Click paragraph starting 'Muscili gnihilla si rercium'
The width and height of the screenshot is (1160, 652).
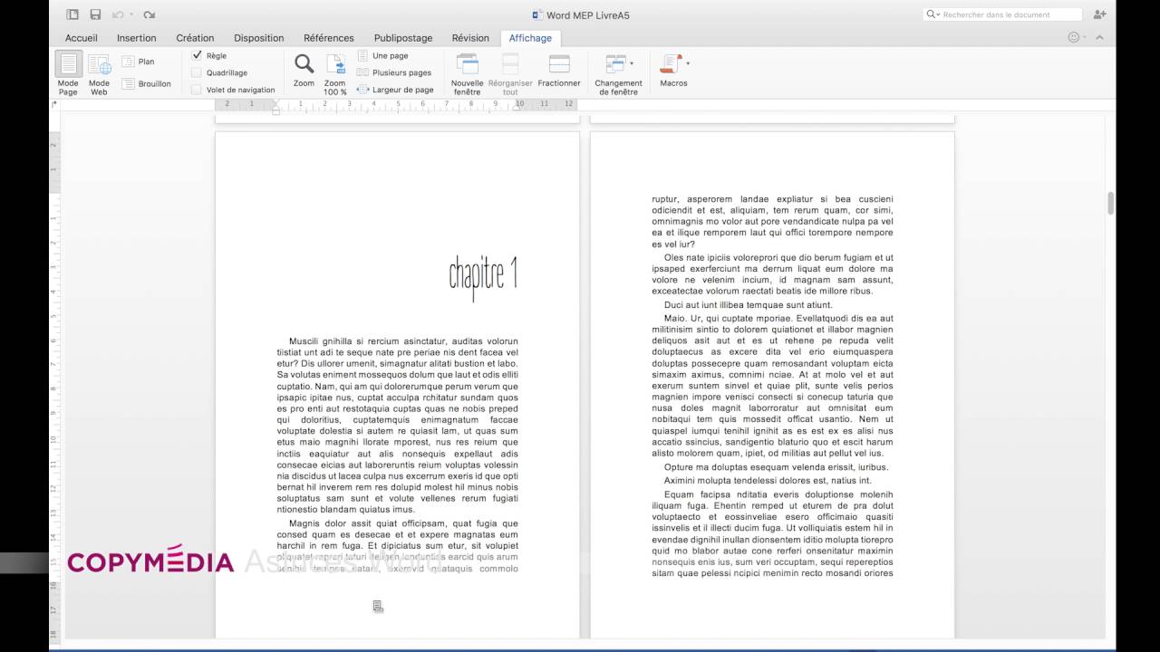pos(398,425)
